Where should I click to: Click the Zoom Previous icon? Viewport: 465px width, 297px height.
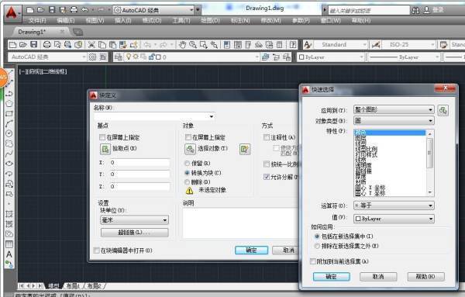[x=214, y=45]
